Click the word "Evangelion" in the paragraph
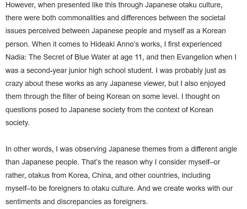Image resolution: width=247 pixels, height=209 pixels. (x=195, y=57)
